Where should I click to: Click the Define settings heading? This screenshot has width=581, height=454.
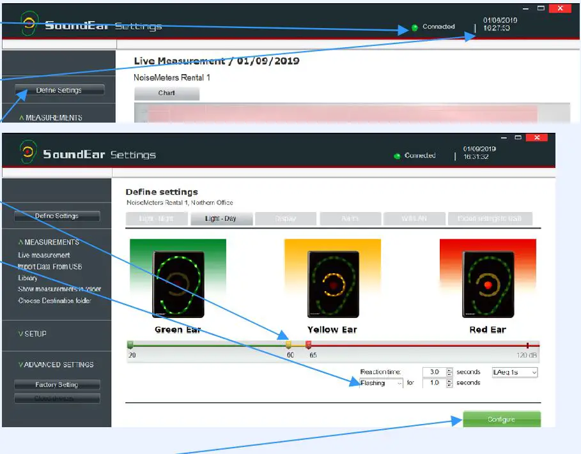click(162, 192)
